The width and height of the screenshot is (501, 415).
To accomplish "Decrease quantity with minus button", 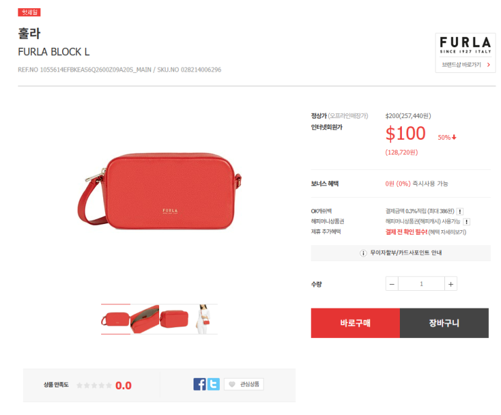I will point(392,284).
